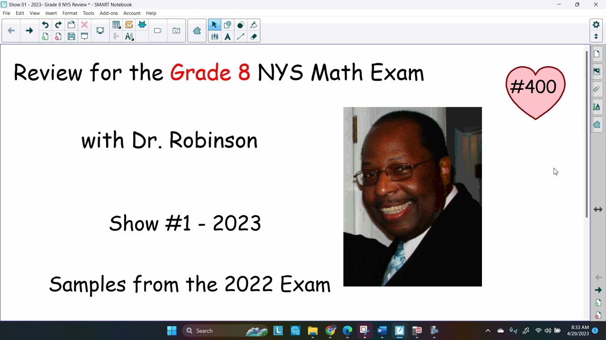
Task: Select the Regular Polygons tool
Action: [241, 25]
